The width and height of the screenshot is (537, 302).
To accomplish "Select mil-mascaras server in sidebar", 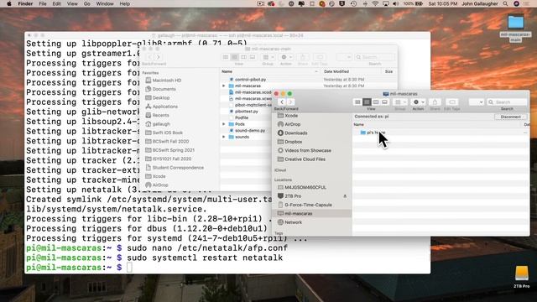I will pos(299,214).
